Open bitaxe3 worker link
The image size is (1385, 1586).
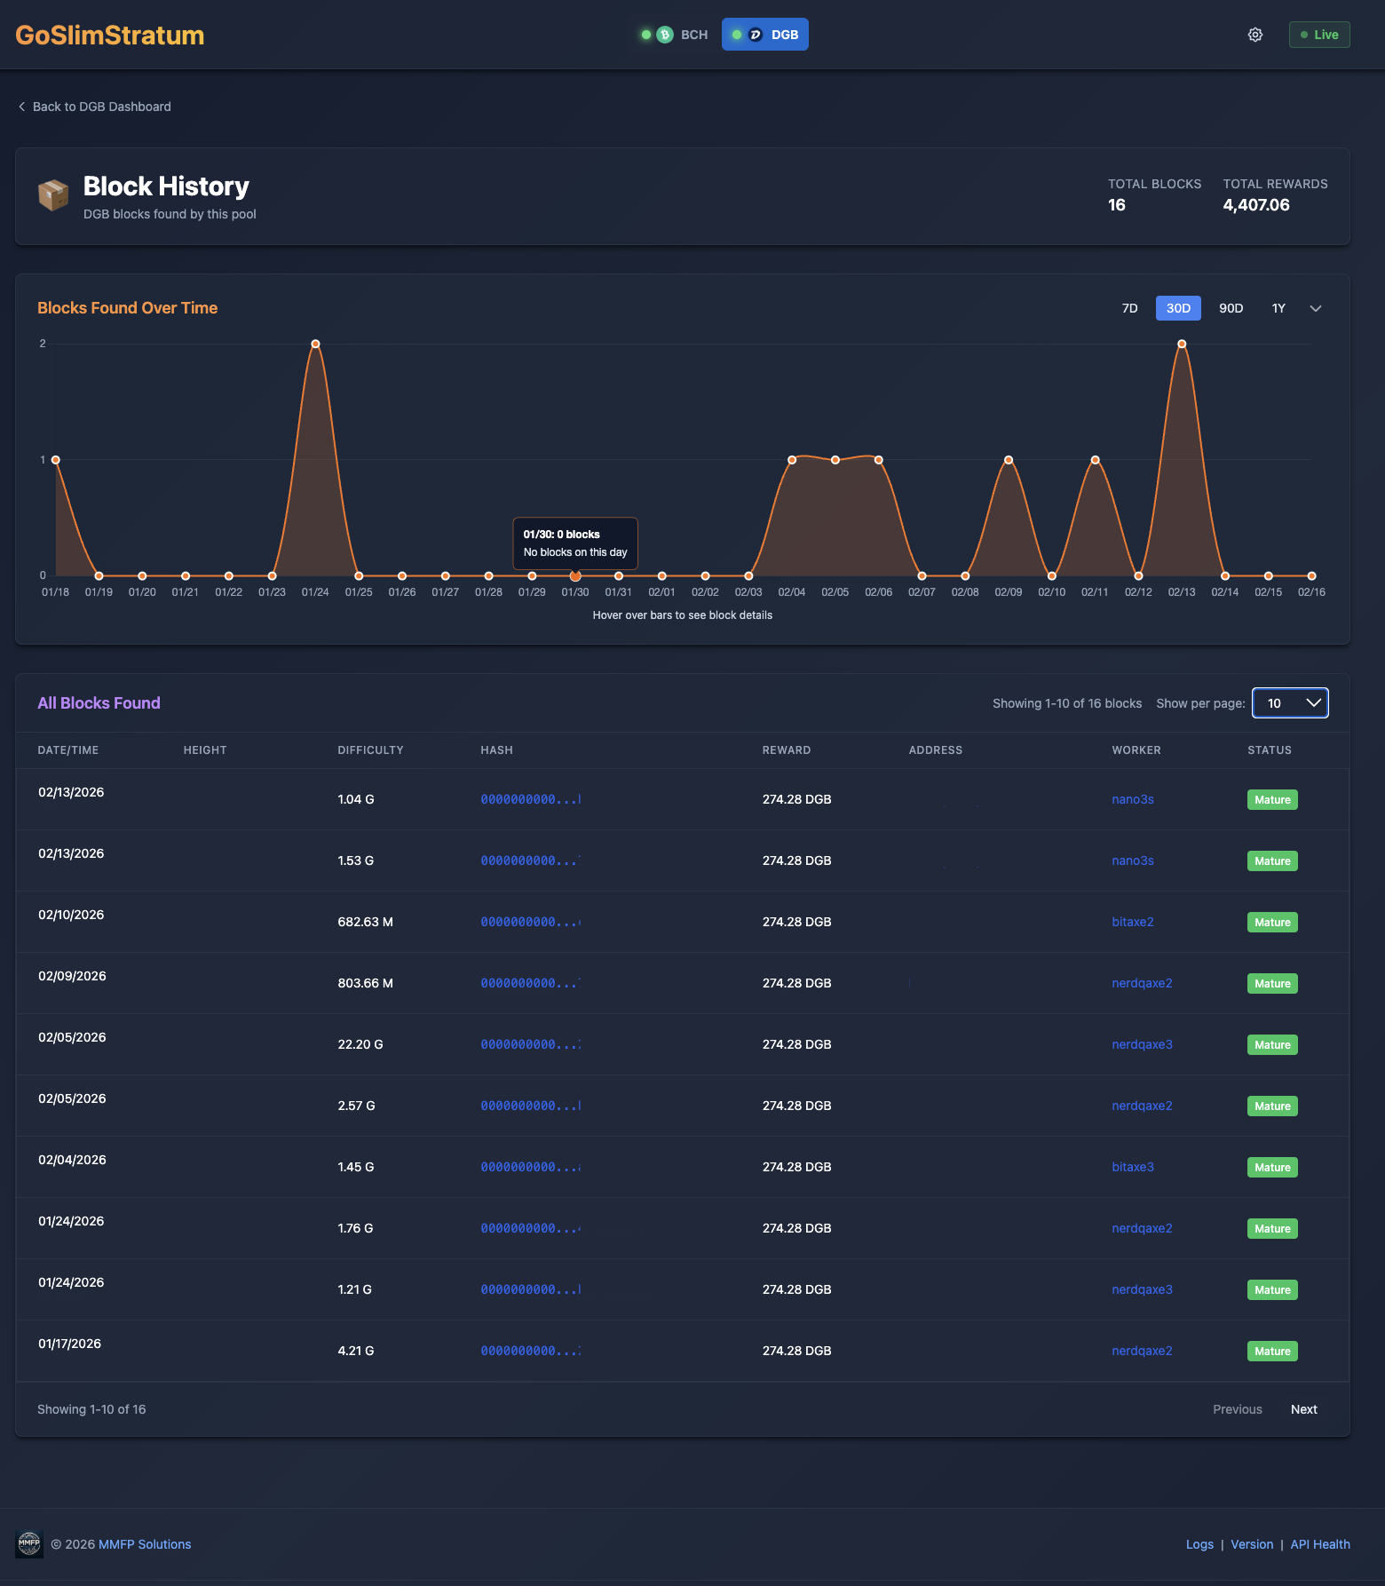pos(1133,1167)
